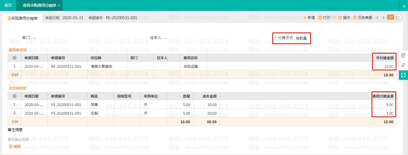Click 编辑 to edit remarks

pyautogui.click(x=15, y=146)
